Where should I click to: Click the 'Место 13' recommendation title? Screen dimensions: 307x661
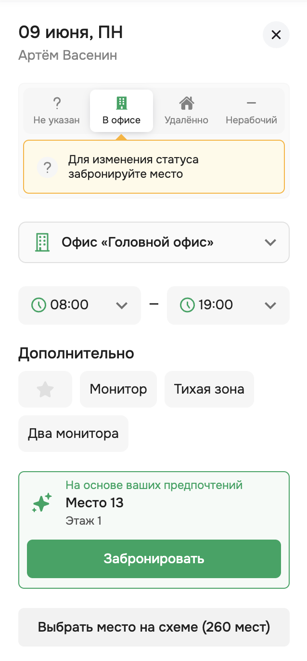pyautogui.click(x=95, y=503)
